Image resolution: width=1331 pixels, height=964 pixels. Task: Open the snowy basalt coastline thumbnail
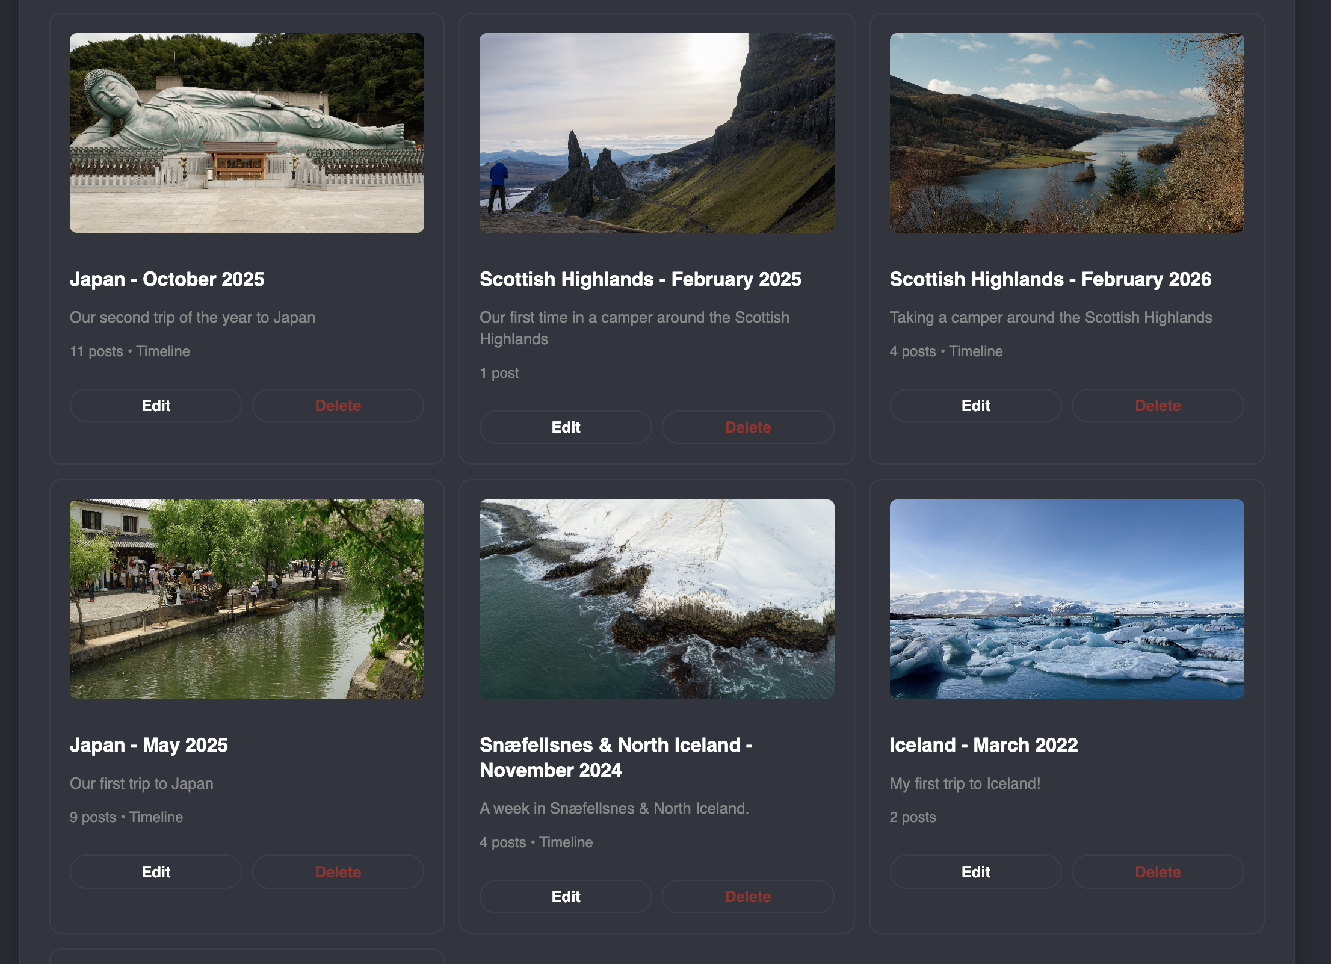[x=656, y=599]
